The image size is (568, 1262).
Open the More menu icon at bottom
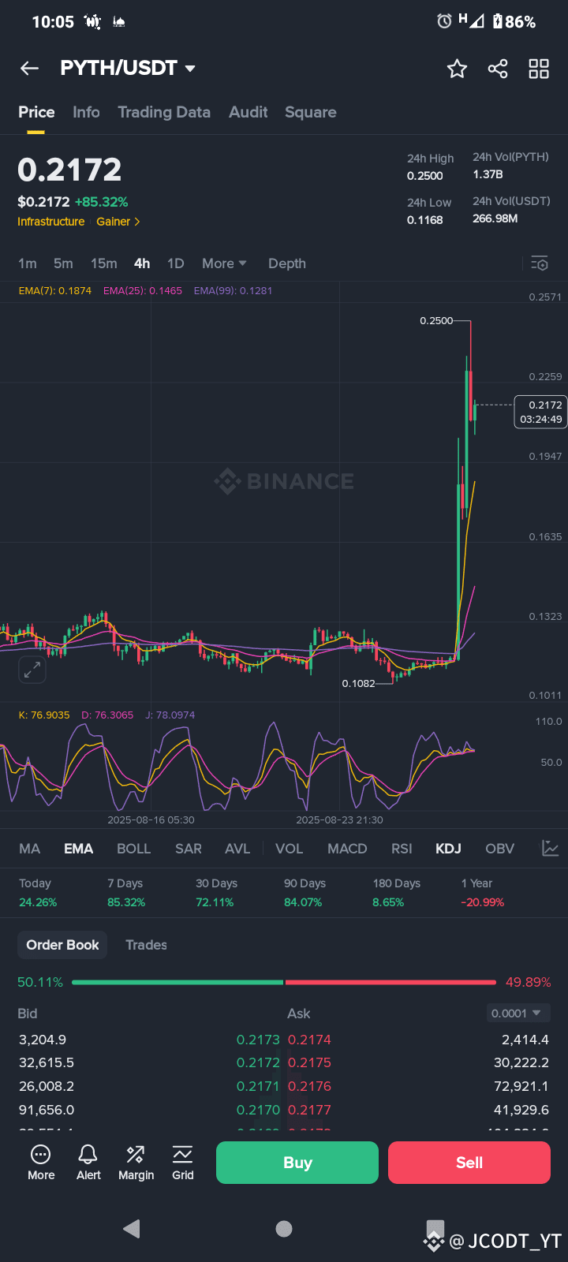click(41, 1163)
